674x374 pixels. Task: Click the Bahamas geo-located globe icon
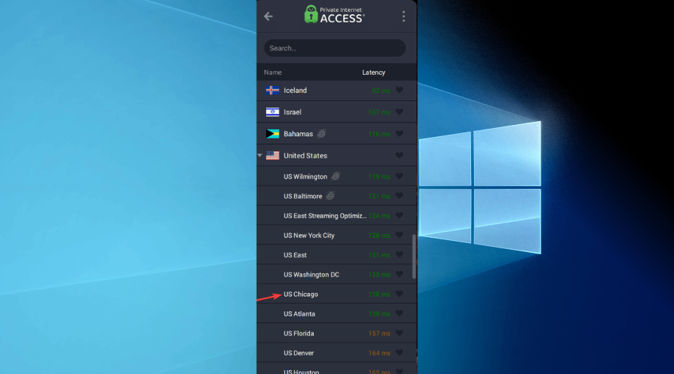point(321,134)
